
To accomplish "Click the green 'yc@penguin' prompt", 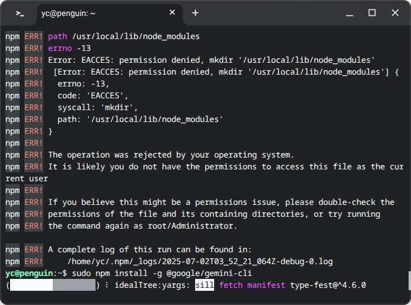I will click(x=29, y=273).
